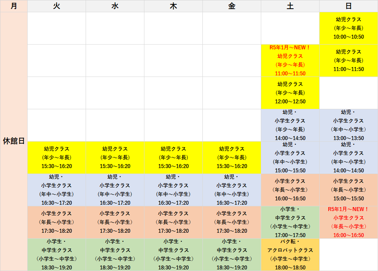Select the 日 column header
Image resolution: width=378 pixels, height=271 pixels.
click(x=348, y=6)
